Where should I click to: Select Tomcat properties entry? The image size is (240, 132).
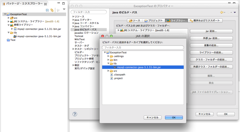[79, 36]
